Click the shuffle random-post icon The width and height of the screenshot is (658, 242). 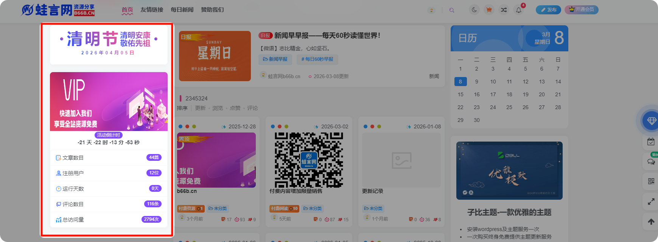[504, 10]
